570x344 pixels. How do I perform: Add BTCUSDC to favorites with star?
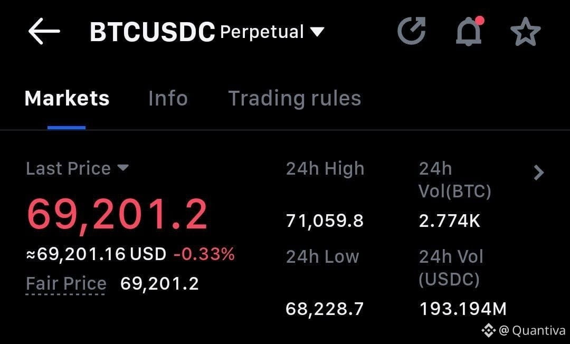tap(525, 32)
